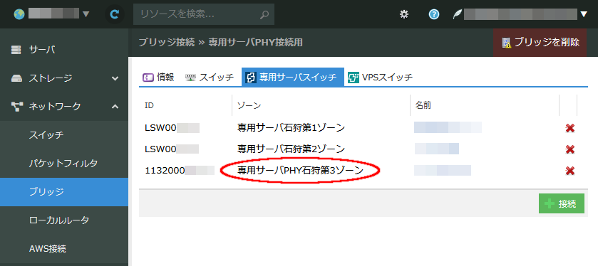Image resolution: width=598 pixels, height=266 pixels.
Task: Open ローカルルータ in the sidebar
Action: pos(64,220)
